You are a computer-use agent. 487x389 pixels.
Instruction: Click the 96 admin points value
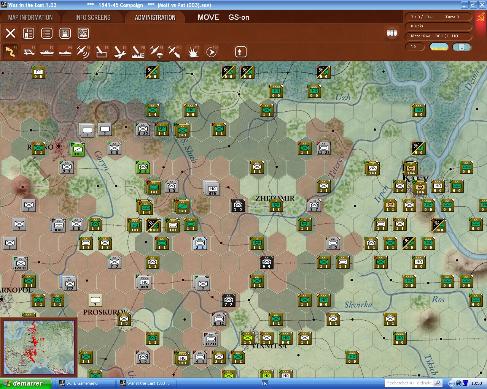pyautogui.click(x=415, y=46)
